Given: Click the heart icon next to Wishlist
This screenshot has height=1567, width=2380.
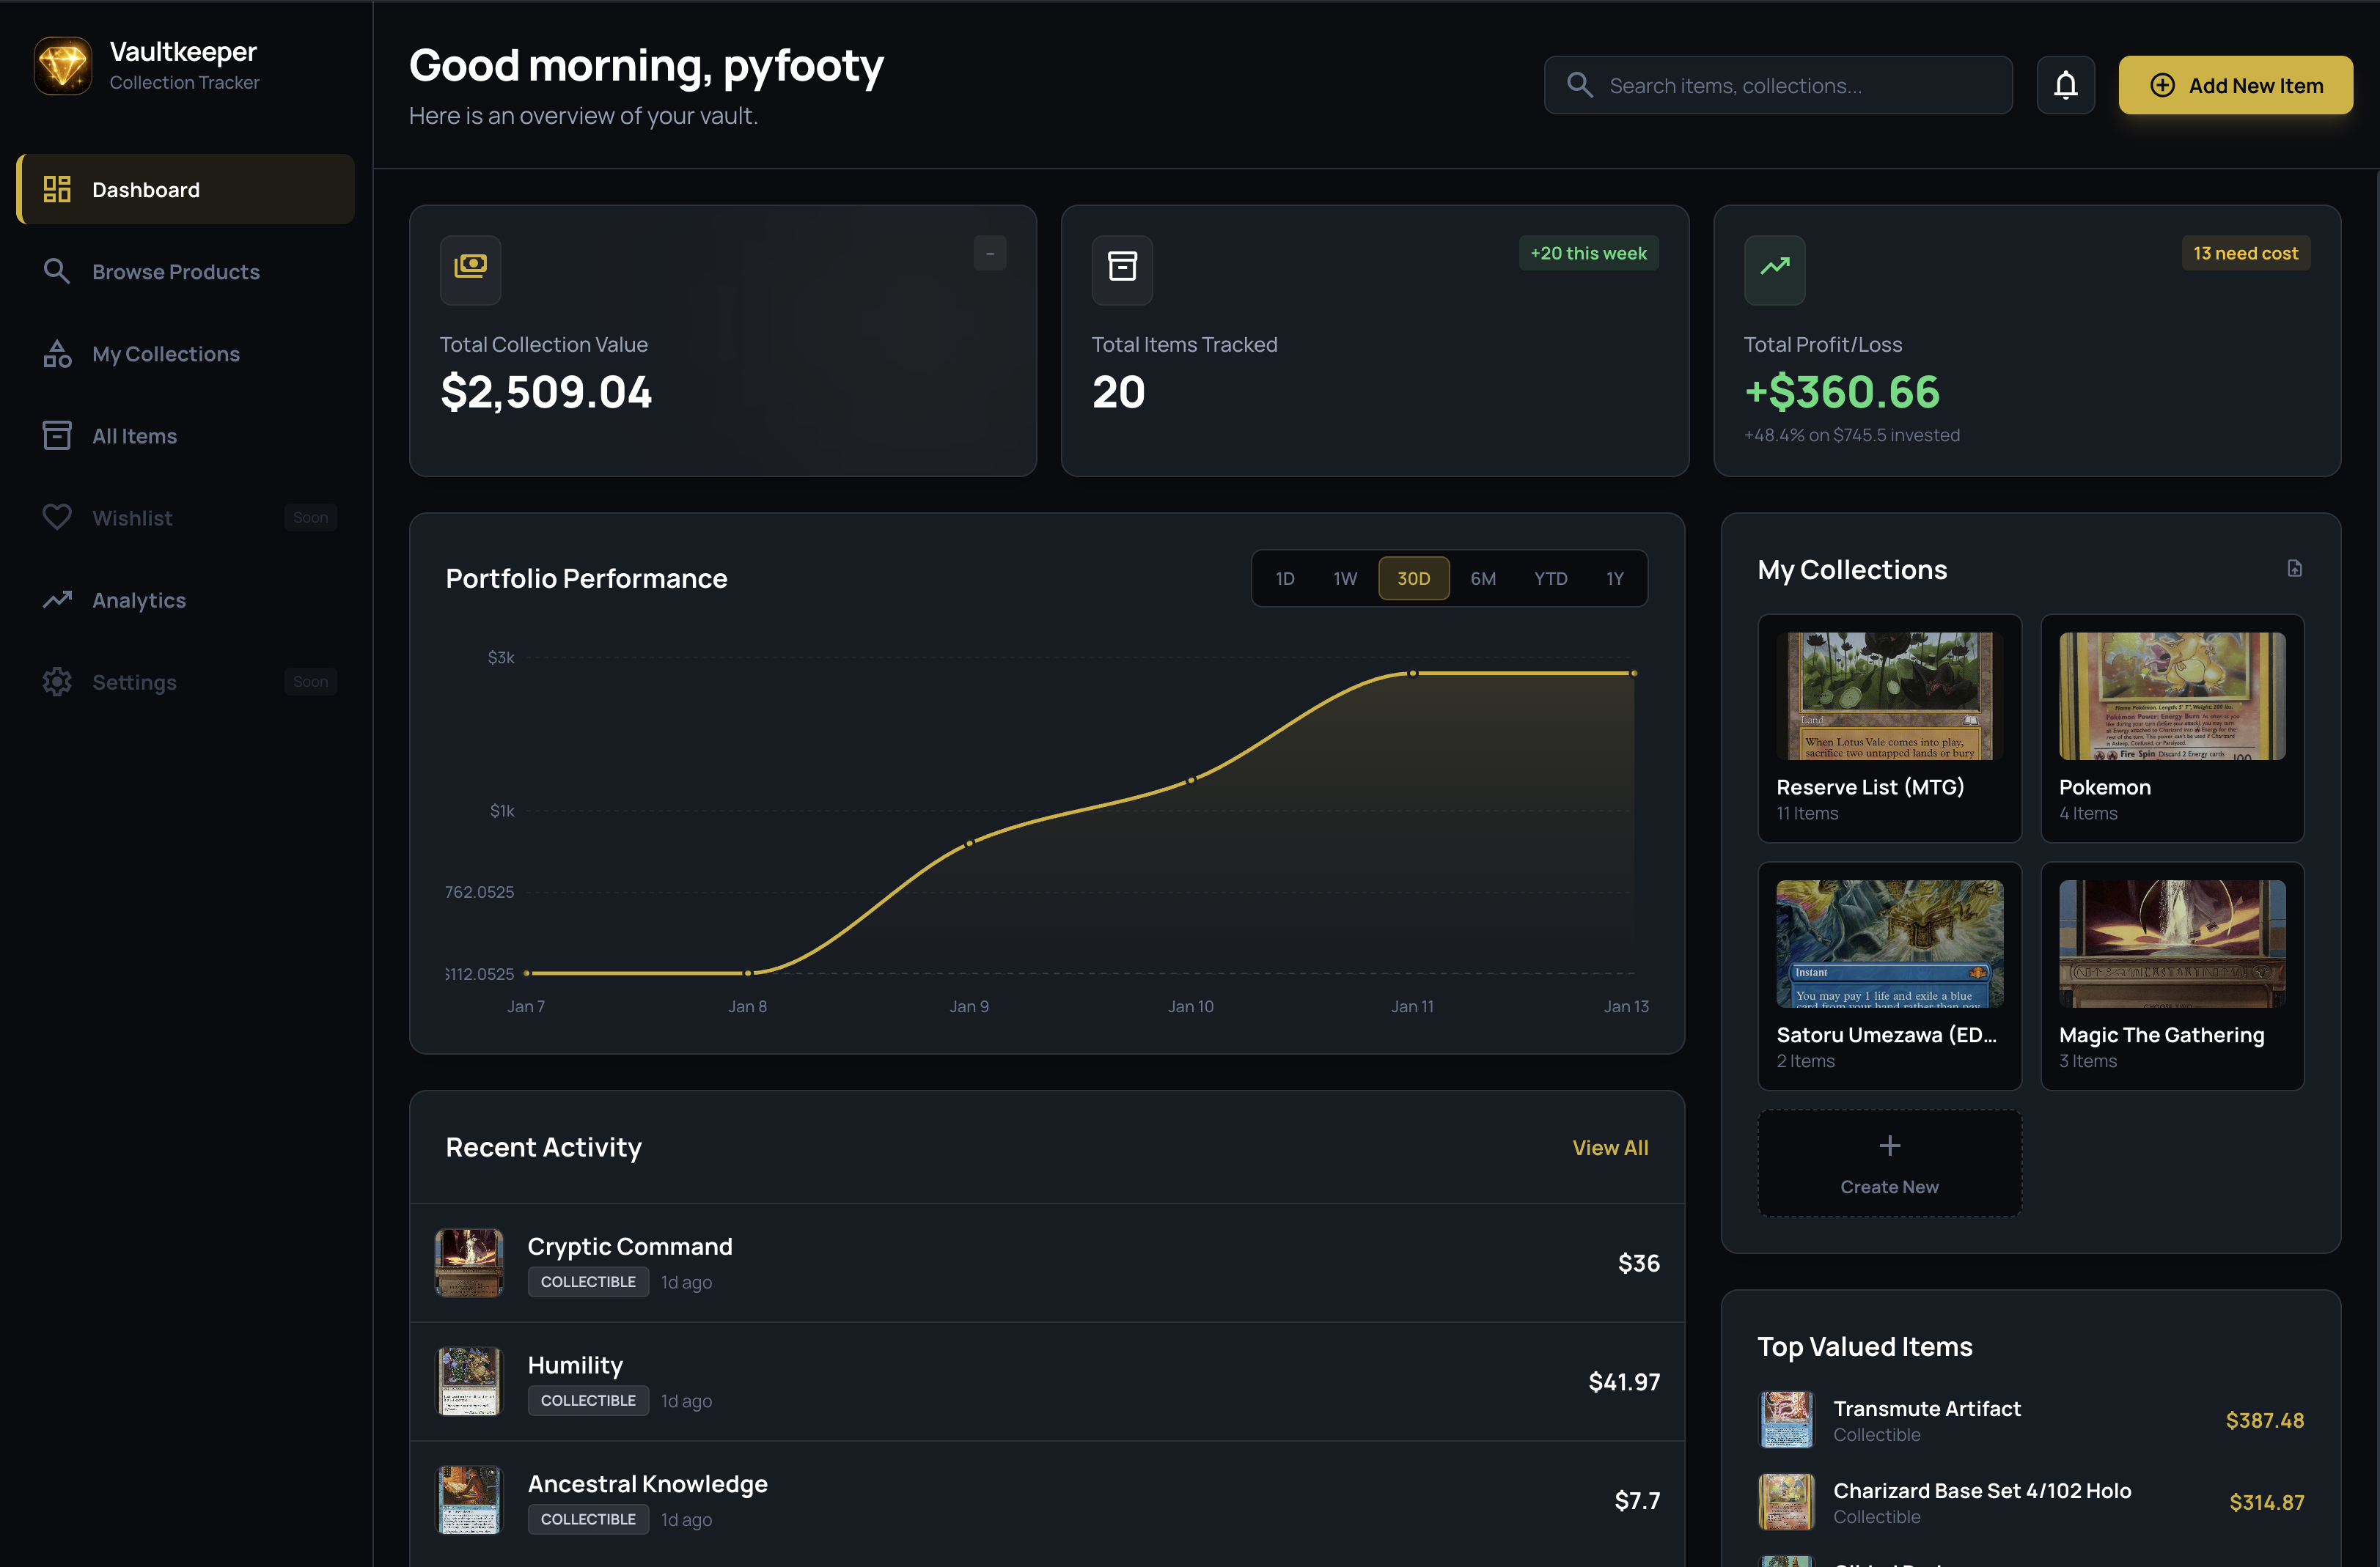Looking at the screenshot, I should coord(57,517).
